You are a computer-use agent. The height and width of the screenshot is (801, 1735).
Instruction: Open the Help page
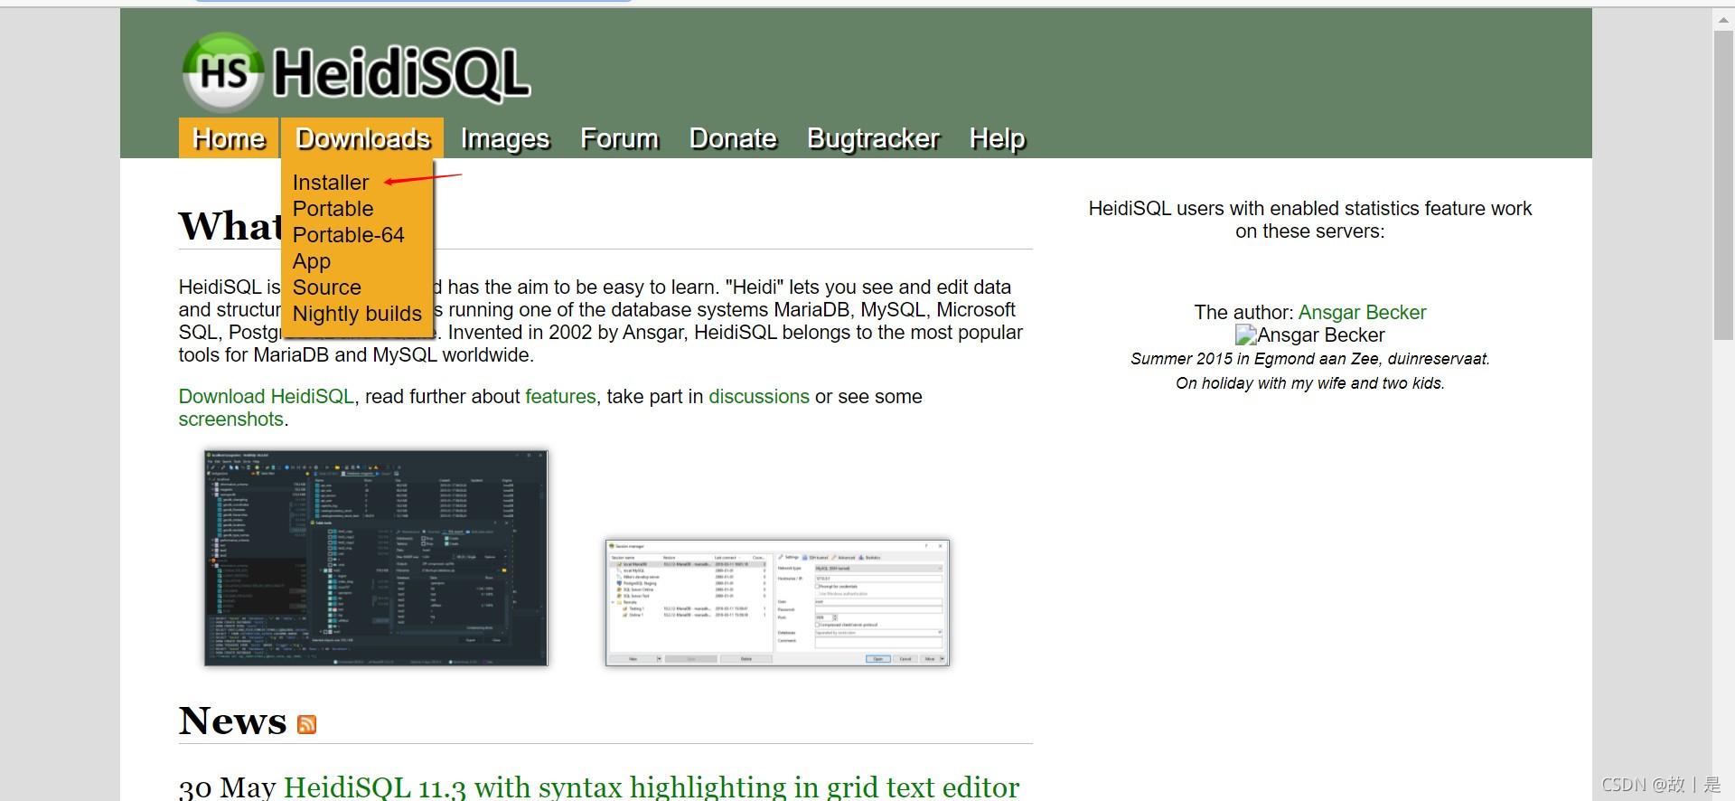pyautogui.click(x=997, y=138)
